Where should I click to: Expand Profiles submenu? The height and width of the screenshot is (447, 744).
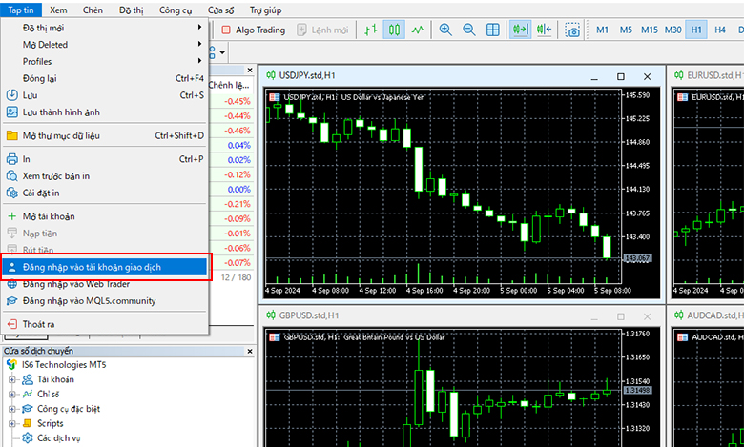point(105,61)
